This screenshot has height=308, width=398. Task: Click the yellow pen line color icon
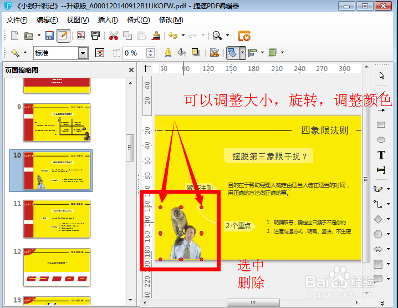[x=168, y=53]
